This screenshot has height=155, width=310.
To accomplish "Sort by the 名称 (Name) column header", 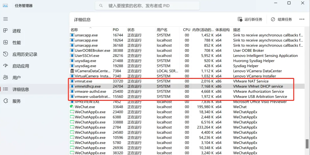I will (x=74, y=30).
